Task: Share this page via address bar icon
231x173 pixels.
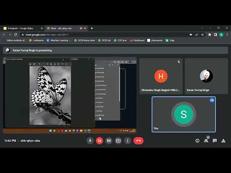Action: (197, 35)
